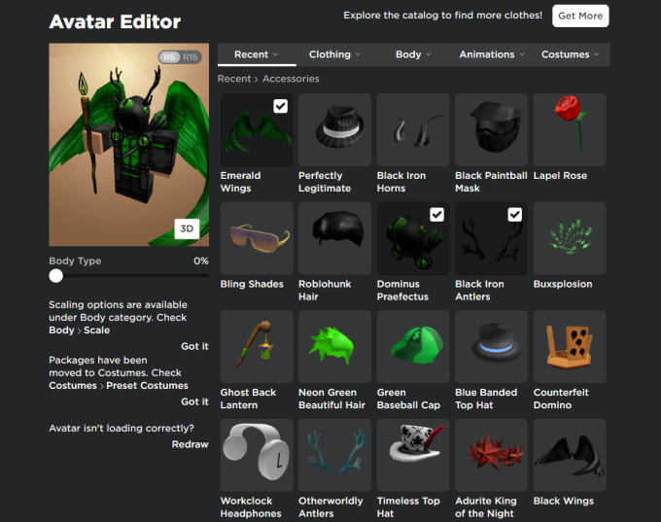This screenshot has height=522, width=661.
Task: Toggle the R6 R15 avatar switch
Action: point(180,57)
